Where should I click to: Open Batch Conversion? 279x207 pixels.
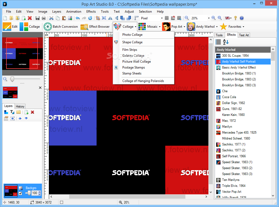(61, 27)
